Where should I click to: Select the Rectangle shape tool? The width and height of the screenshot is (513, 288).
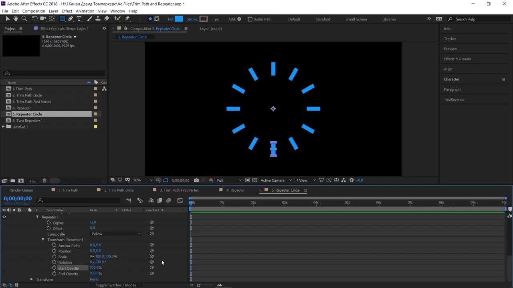pyautogui.click(x=63, y=19)
